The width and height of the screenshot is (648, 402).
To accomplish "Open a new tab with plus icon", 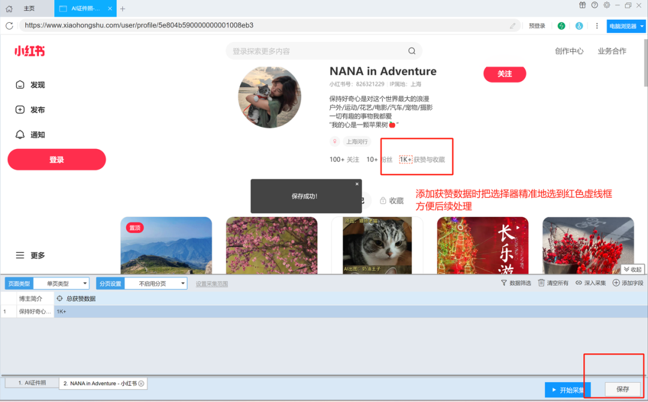I will coord(123,8).
